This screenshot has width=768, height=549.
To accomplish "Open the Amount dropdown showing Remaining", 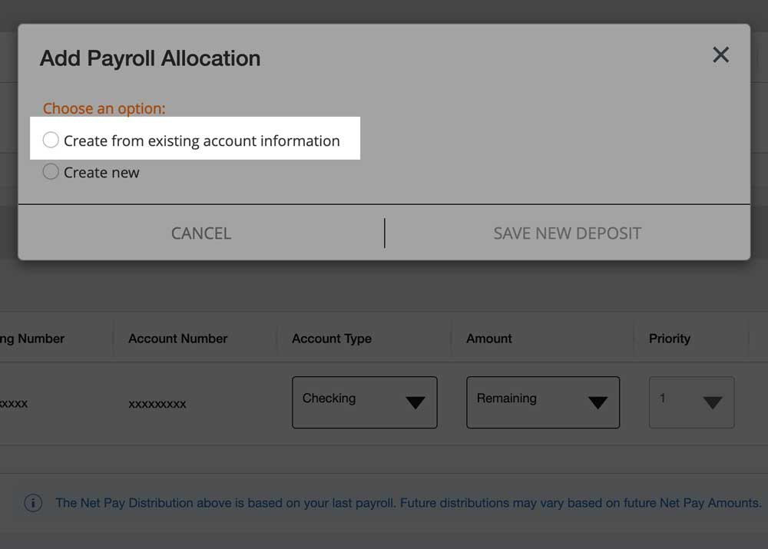I will 542,402.
